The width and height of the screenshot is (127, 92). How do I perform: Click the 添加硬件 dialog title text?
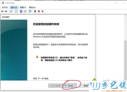pos(6,17)
